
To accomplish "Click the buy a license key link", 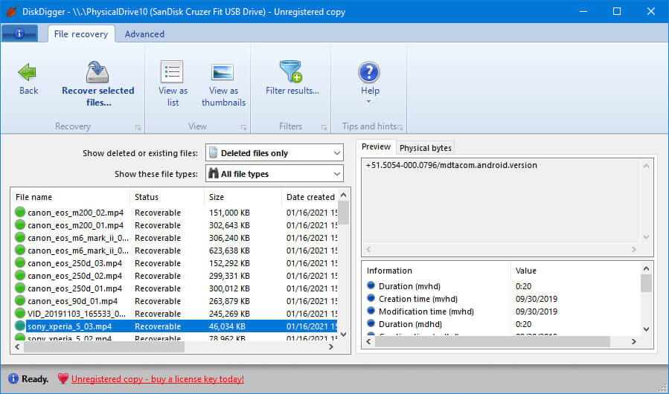I will tap(158, 378).
